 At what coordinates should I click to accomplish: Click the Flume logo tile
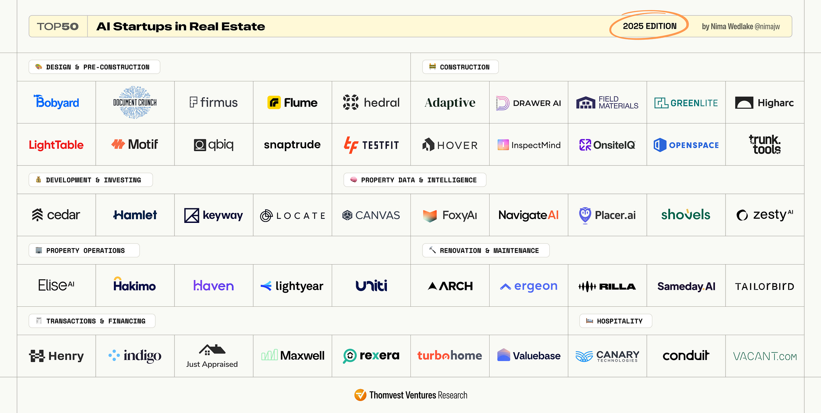[x=292, y=102]
